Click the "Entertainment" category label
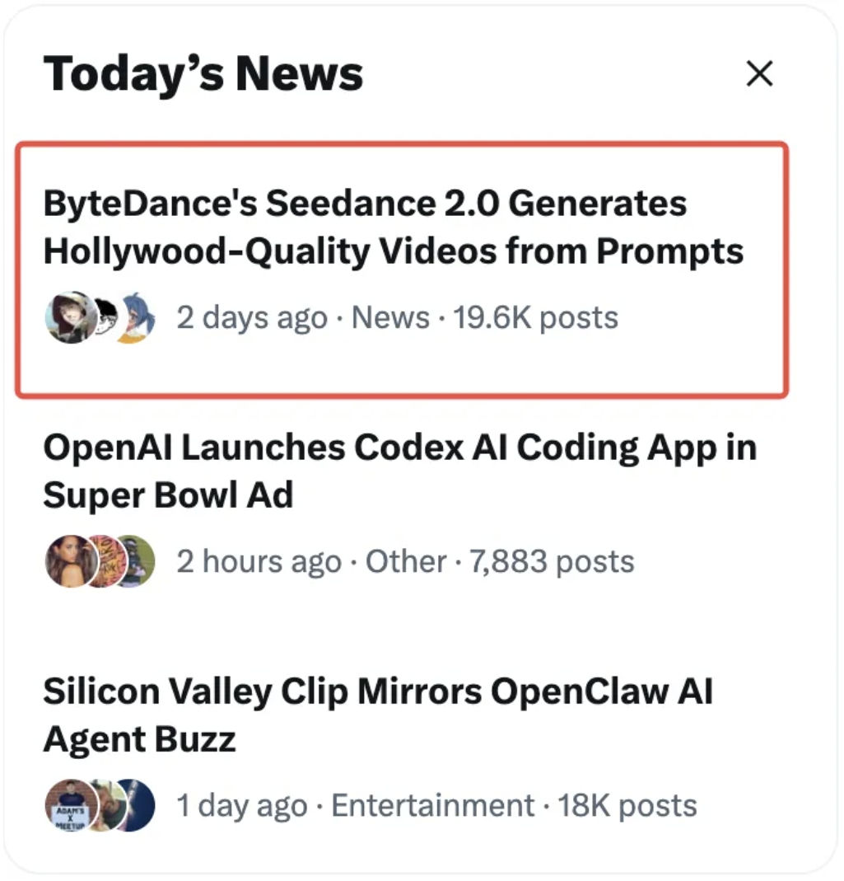The width and height of the screenshot is (844, 881). 432,805
